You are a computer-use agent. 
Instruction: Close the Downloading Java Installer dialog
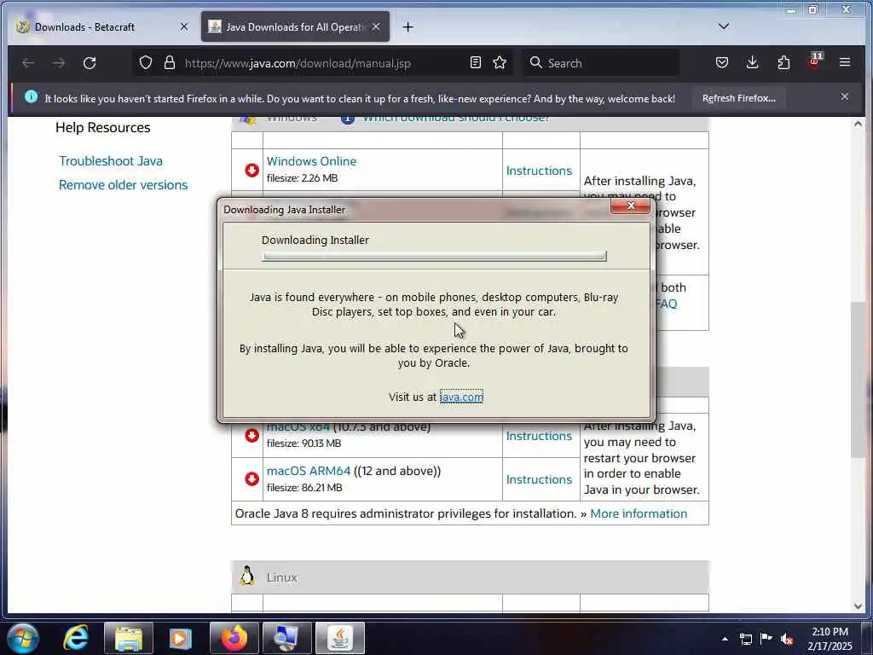(x=630, y=206)
